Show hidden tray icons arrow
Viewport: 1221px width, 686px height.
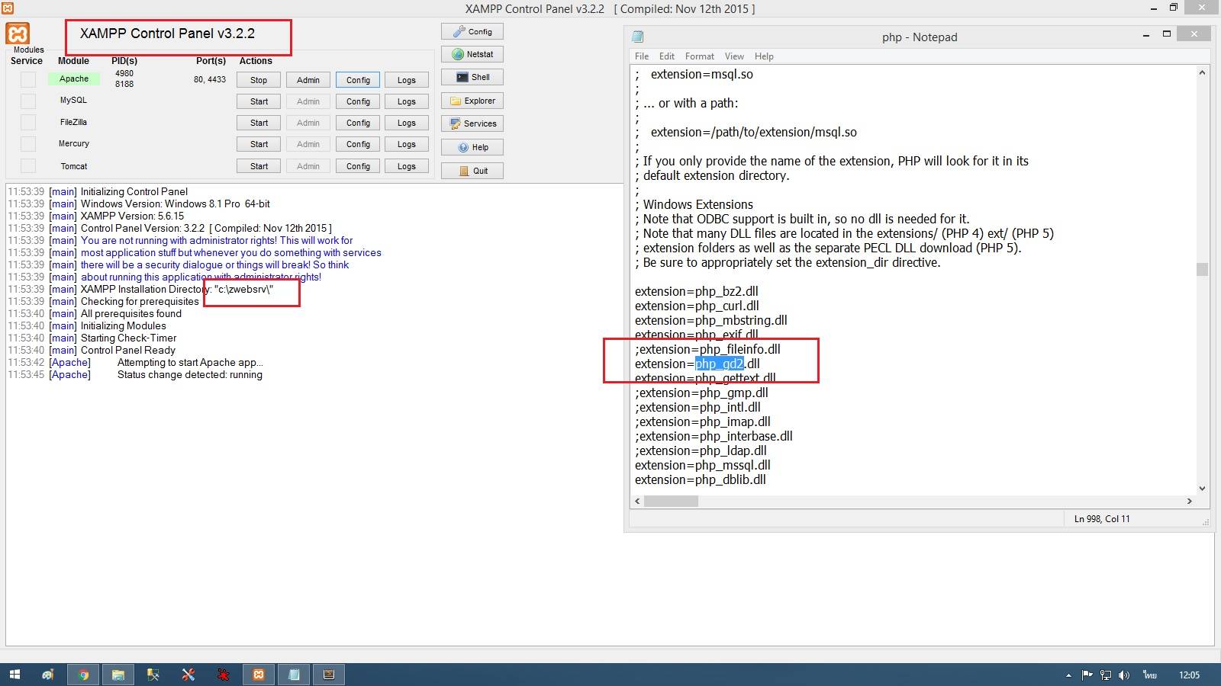[x=1068, y=675]
